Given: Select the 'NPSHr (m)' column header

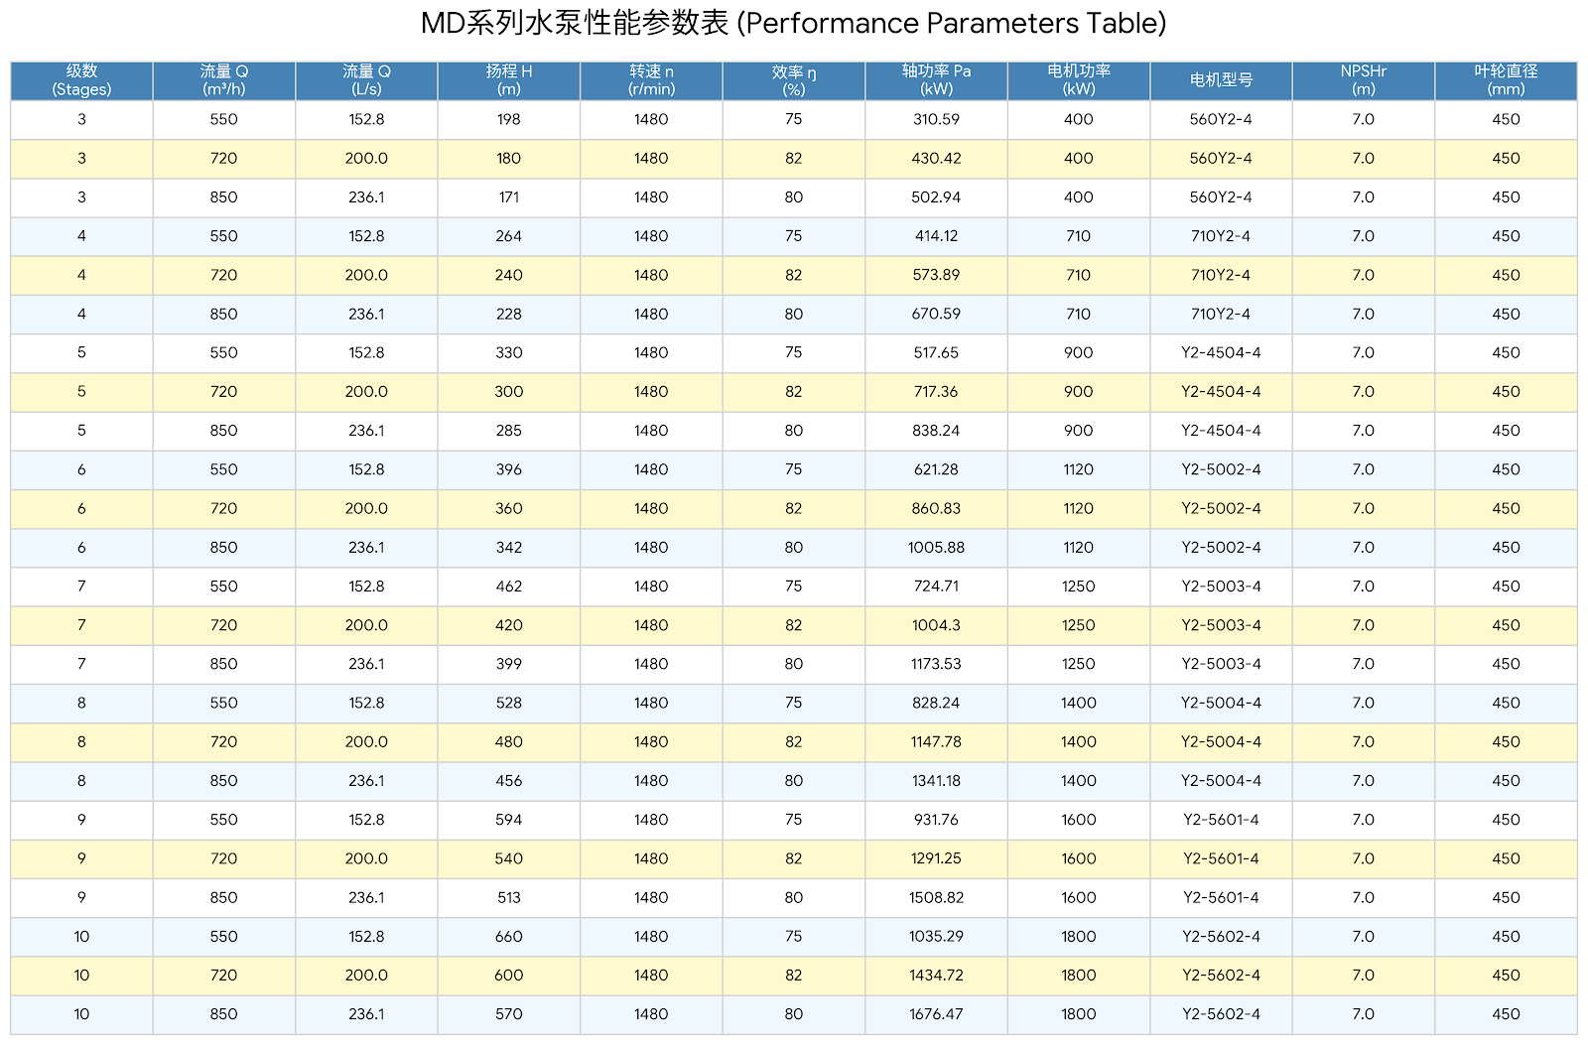Looking at the screenshot, I should pyautogui.click(x=1364, y=80).
